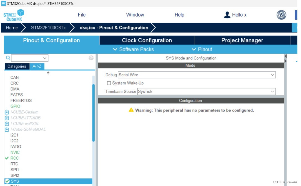This screenshot has height=186, width=301.
Task: Expand the Pinout menu
Action: coord(202,49)
